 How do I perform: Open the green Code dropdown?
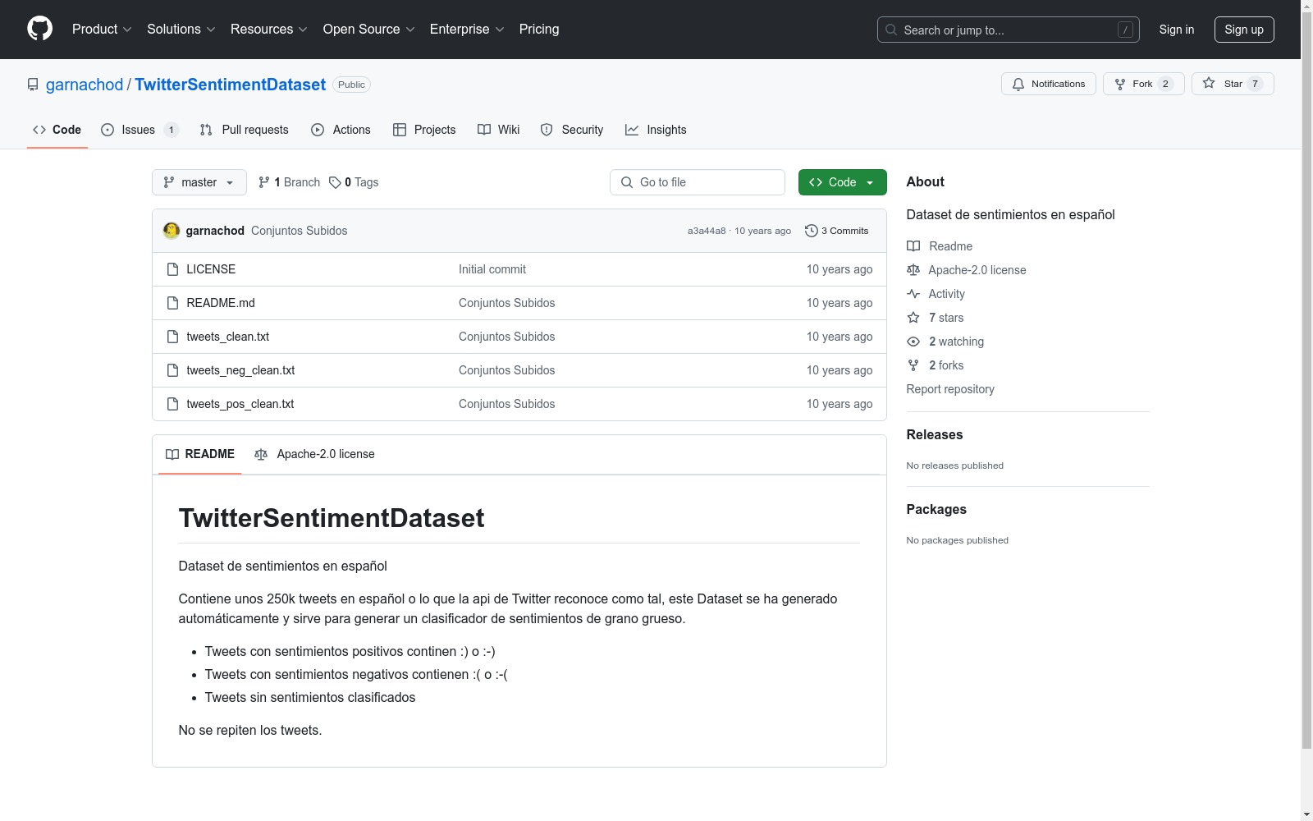842,182
